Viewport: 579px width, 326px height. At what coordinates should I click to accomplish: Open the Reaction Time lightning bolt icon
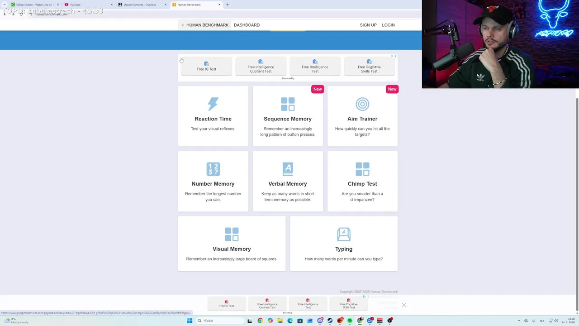pos(213,104)
